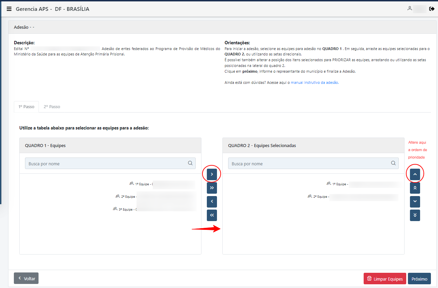The image size is (438, 288).
Task: Move selected team down one priority
Action: pos(415,201)
